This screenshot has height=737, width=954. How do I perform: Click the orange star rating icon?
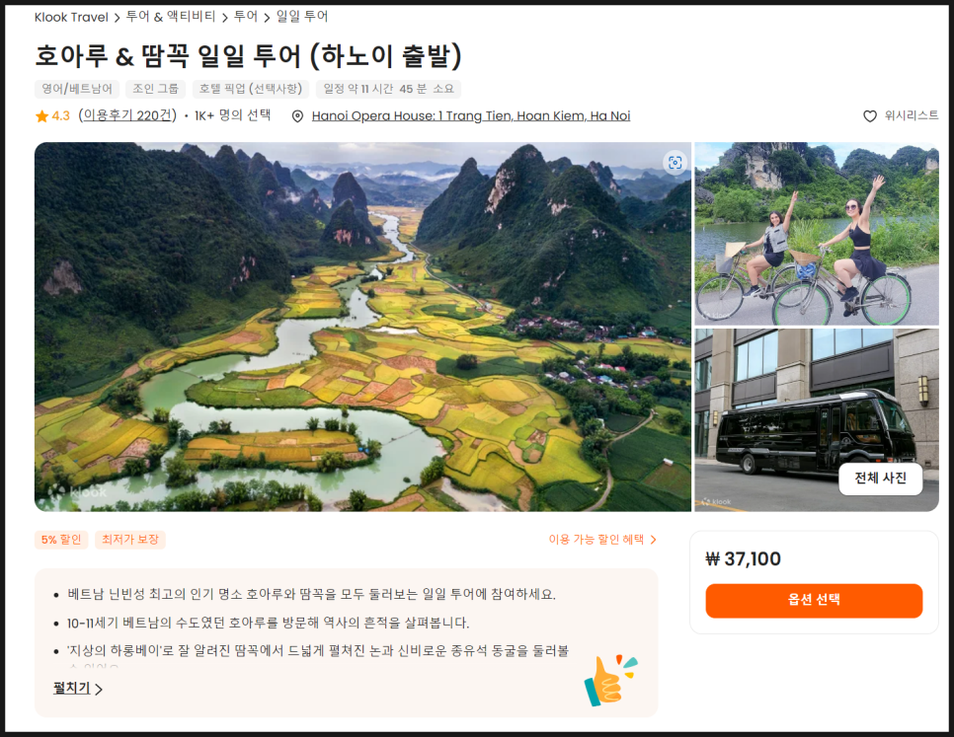41,116
